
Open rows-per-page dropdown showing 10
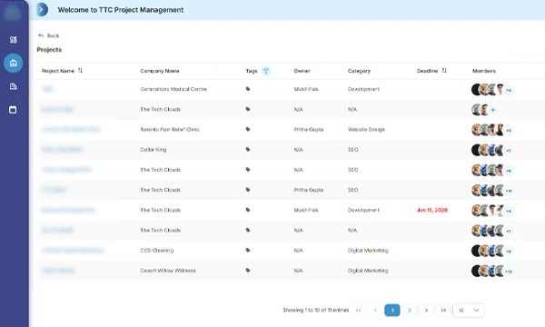[x=469, y=311]
